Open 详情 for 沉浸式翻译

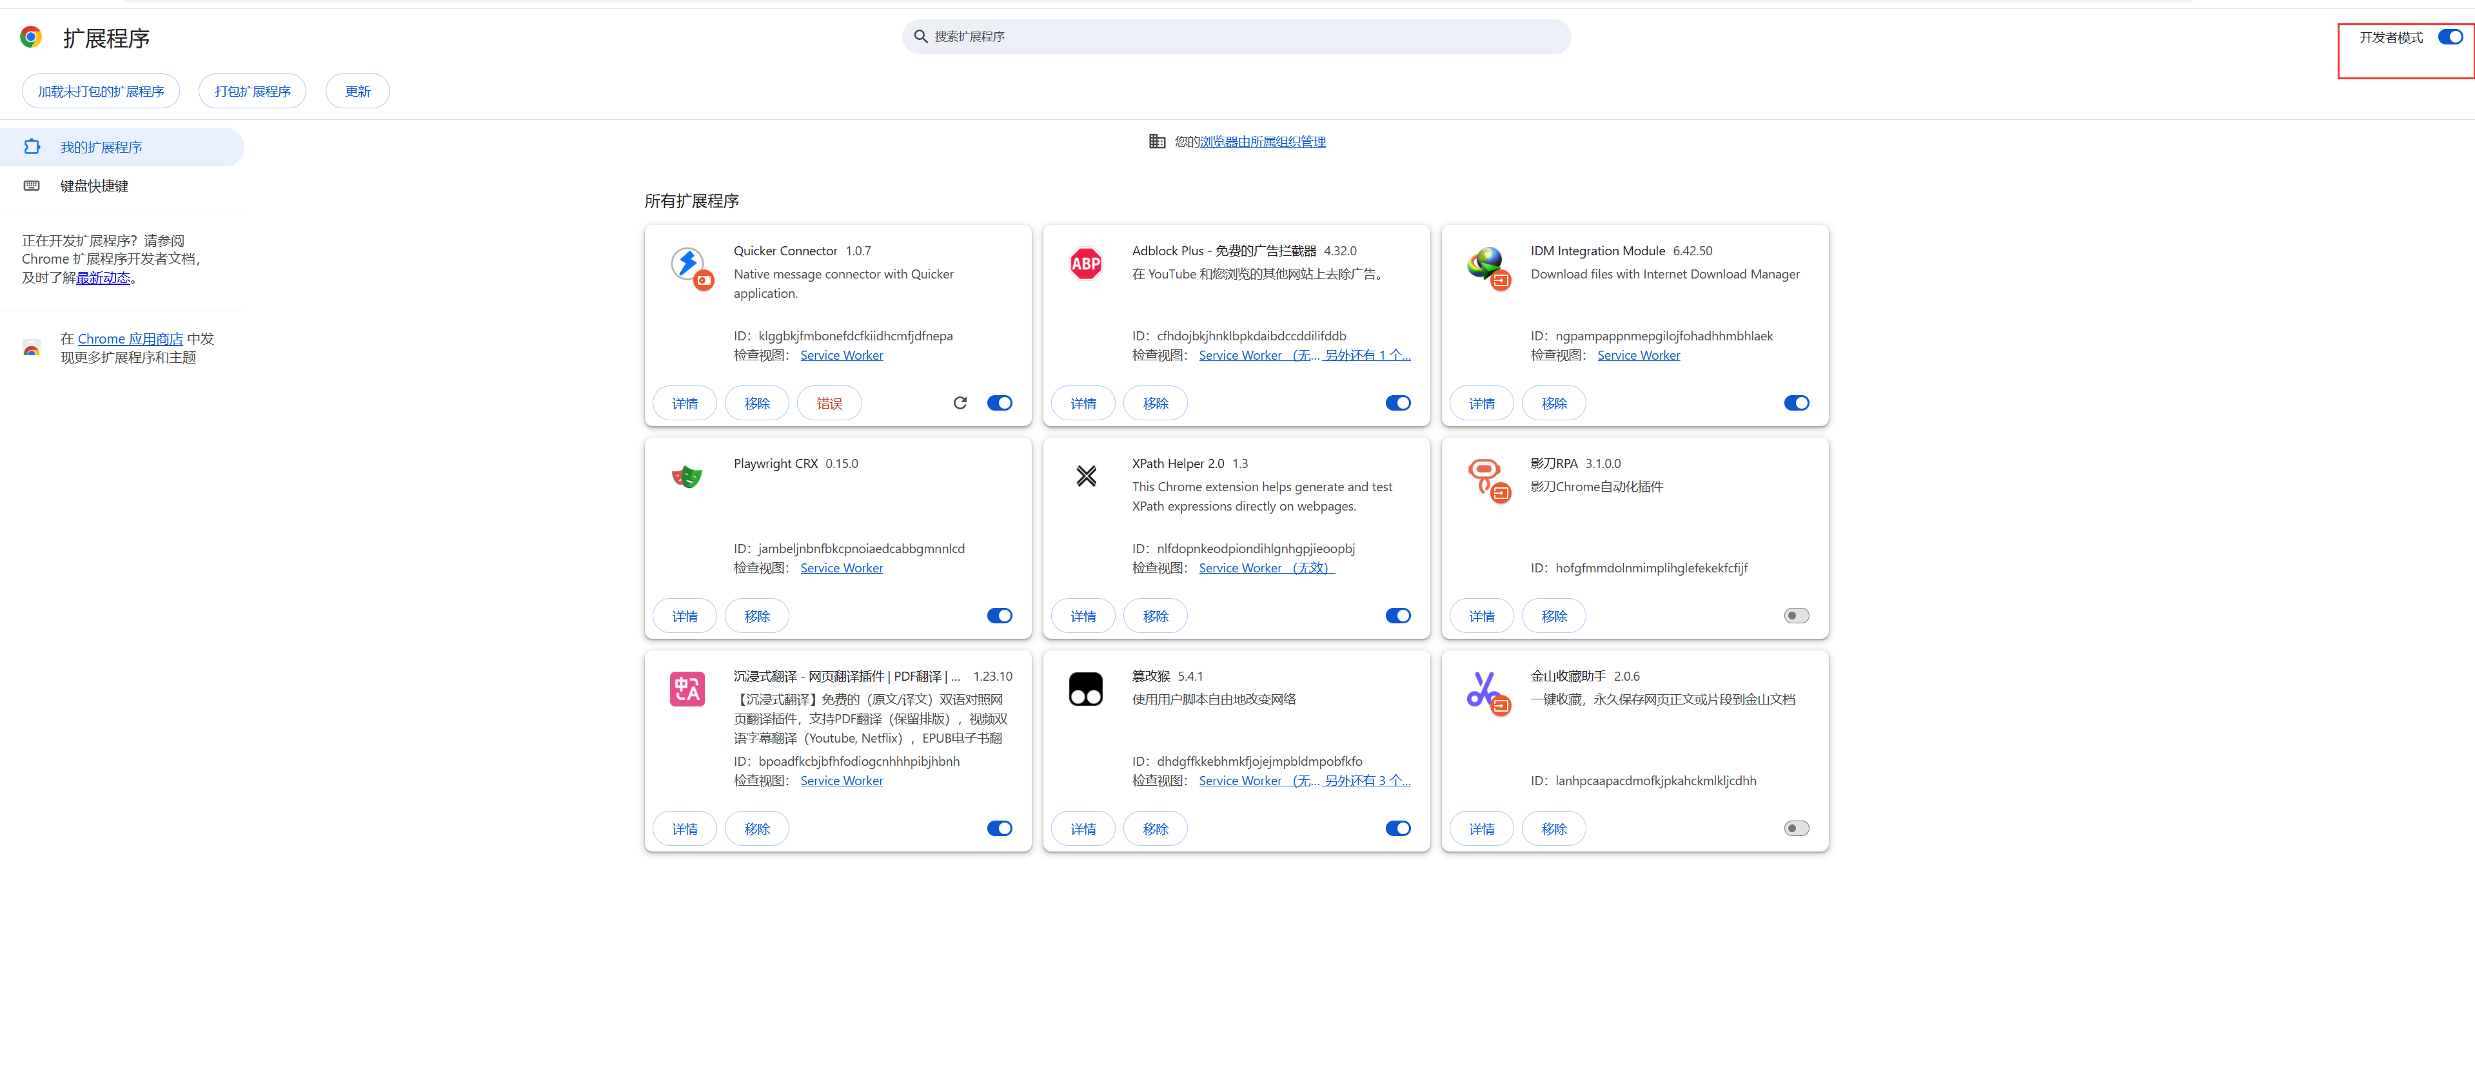[x=685, y=828]
